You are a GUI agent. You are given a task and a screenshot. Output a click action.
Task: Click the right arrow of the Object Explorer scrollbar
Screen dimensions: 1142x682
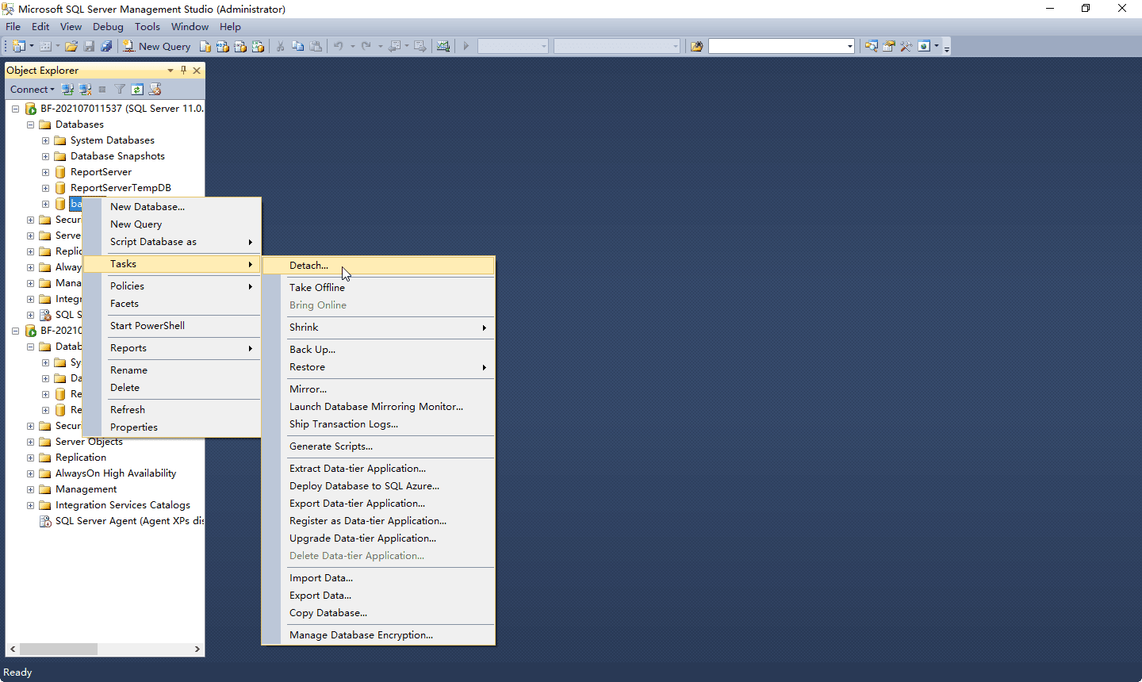197,649
